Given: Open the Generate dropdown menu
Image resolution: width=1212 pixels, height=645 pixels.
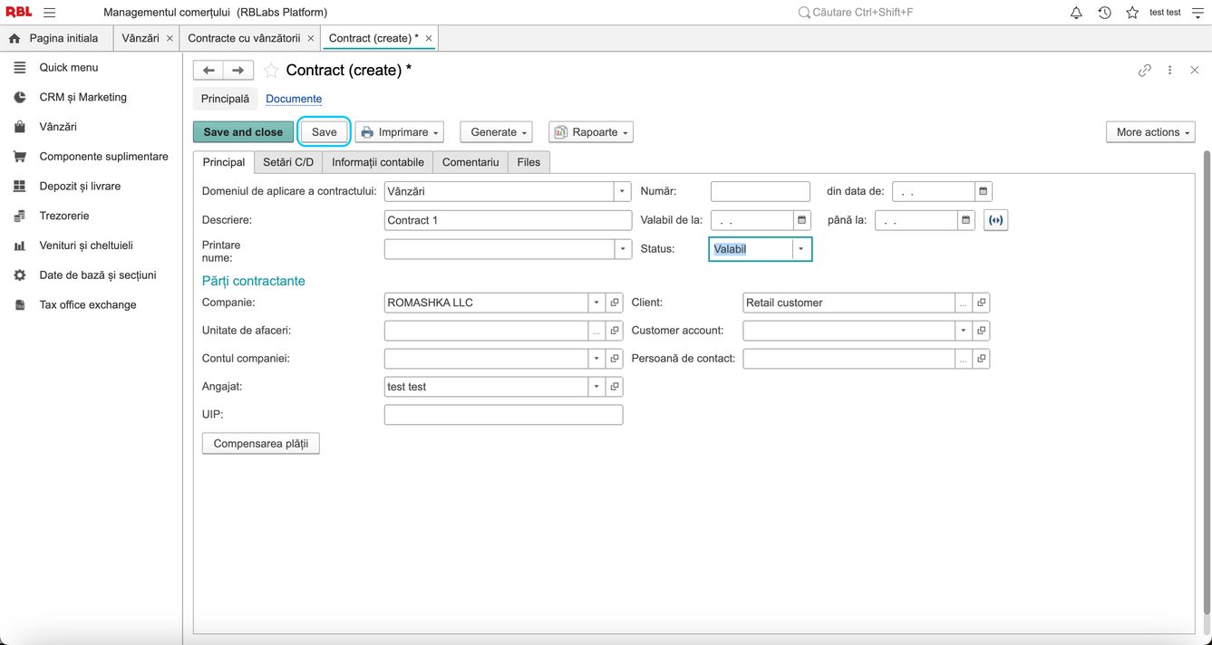Looking at the screenshot, I should pyautogui.click(x=497, y=132).
